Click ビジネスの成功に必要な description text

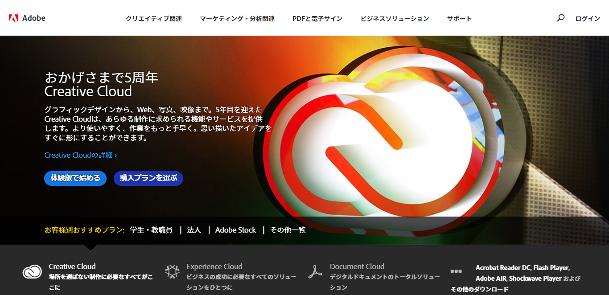(241, 282)
